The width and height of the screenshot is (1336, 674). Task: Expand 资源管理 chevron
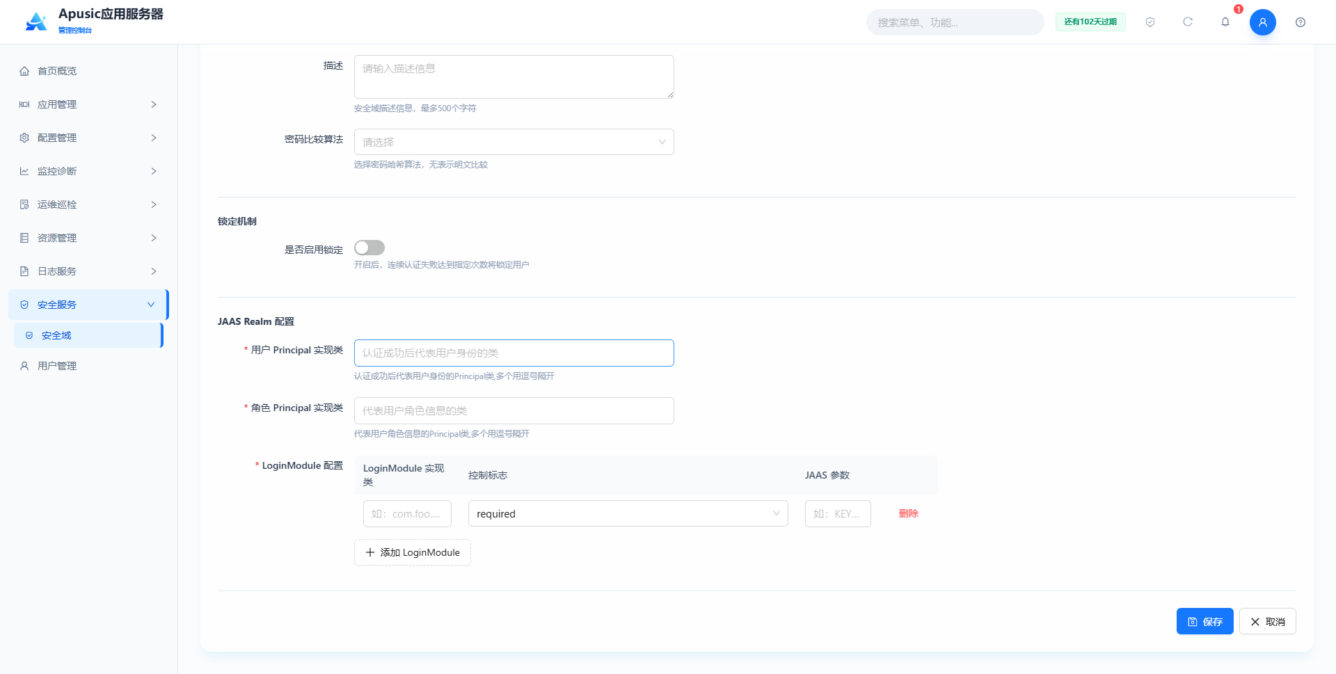(x=154, y=238)
